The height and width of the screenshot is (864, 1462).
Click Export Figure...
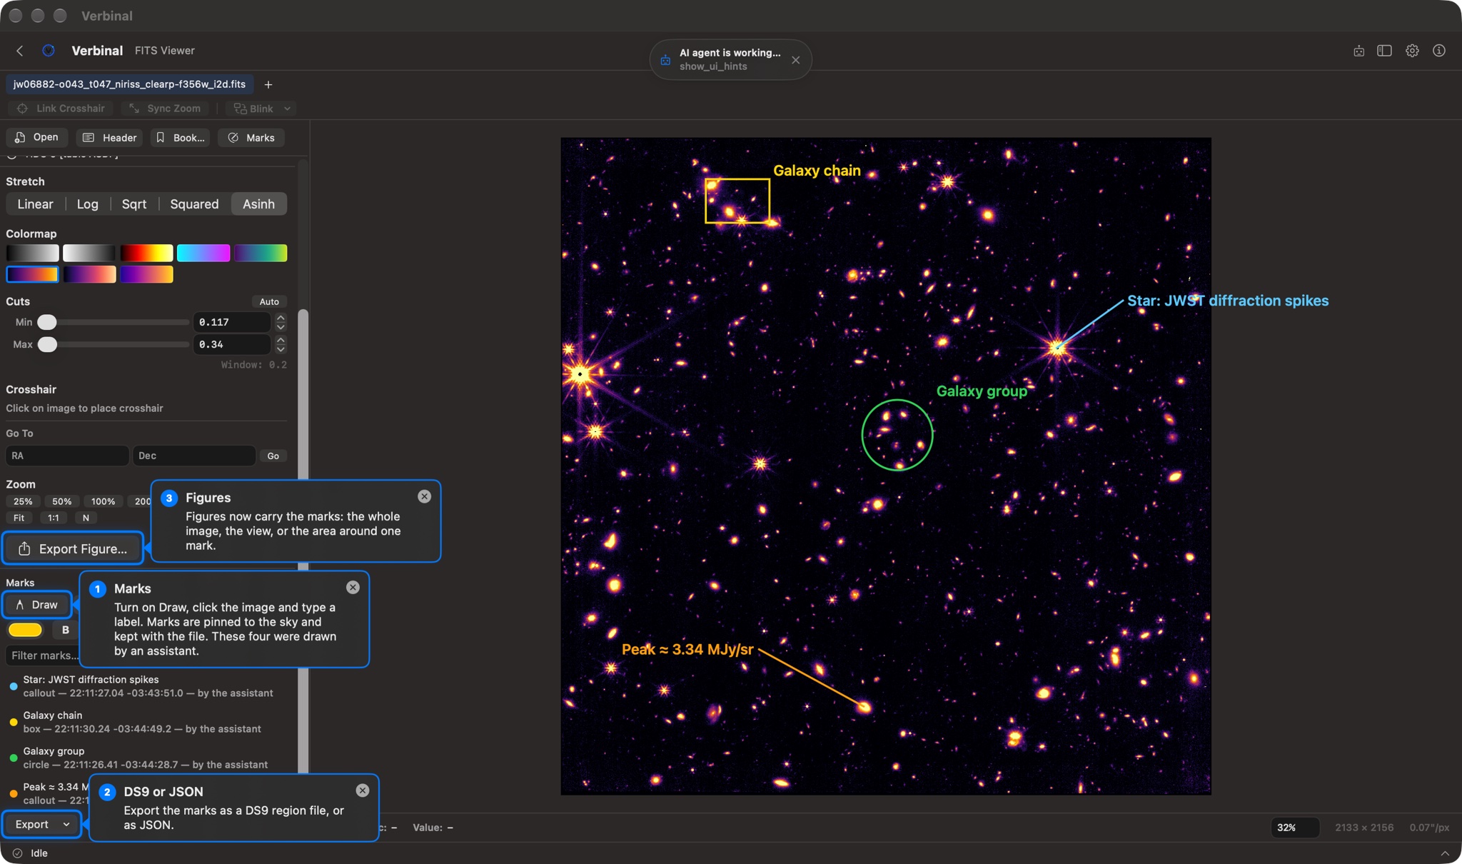(73, 548)
